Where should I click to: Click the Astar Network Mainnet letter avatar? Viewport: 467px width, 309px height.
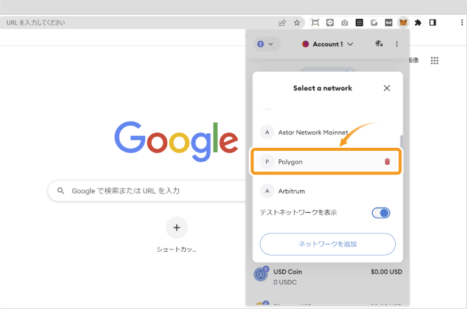(x=267, y=133)
